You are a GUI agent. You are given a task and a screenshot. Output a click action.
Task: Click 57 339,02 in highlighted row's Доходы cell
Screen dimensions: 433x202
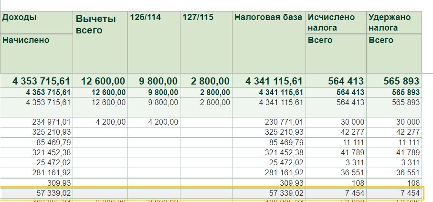pos(51,193)
